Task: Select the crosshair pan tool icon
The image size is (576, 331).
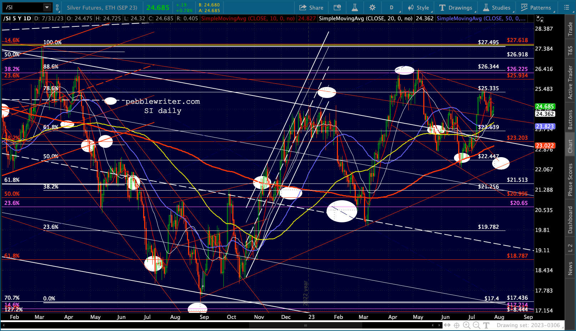Action: (456, 325)
